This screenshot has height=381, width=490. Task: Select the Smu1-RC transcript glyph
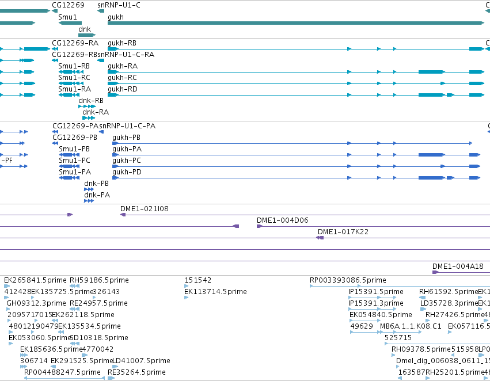point(71,83)
